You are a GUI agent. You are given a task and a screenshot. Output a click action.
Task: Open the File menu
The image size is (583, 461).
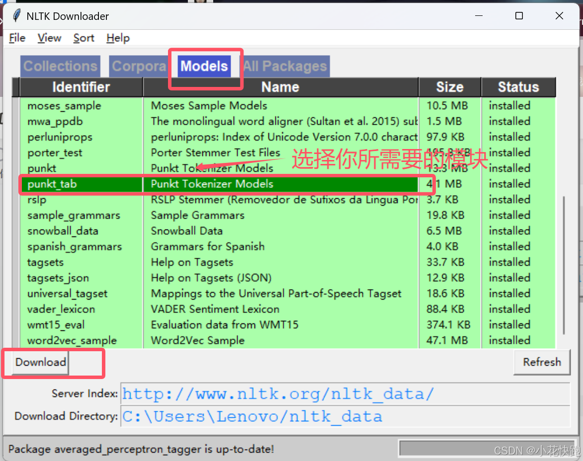pyautogui.click(x=17, y=38)
